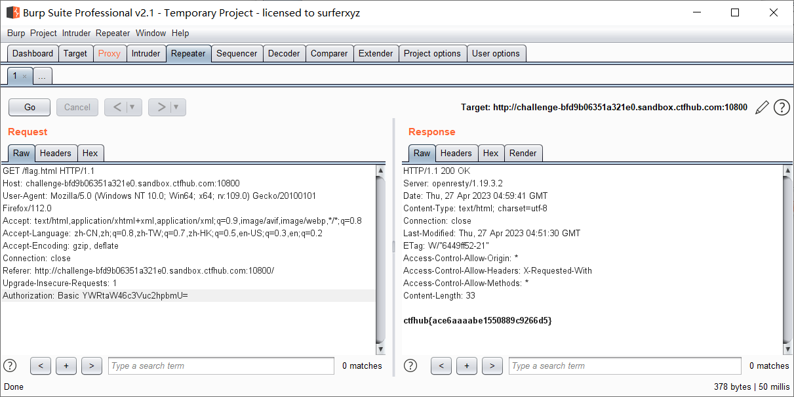Screen dimensions: 794x397
Task: Go forward in request history
Action: tap(161, 107)
